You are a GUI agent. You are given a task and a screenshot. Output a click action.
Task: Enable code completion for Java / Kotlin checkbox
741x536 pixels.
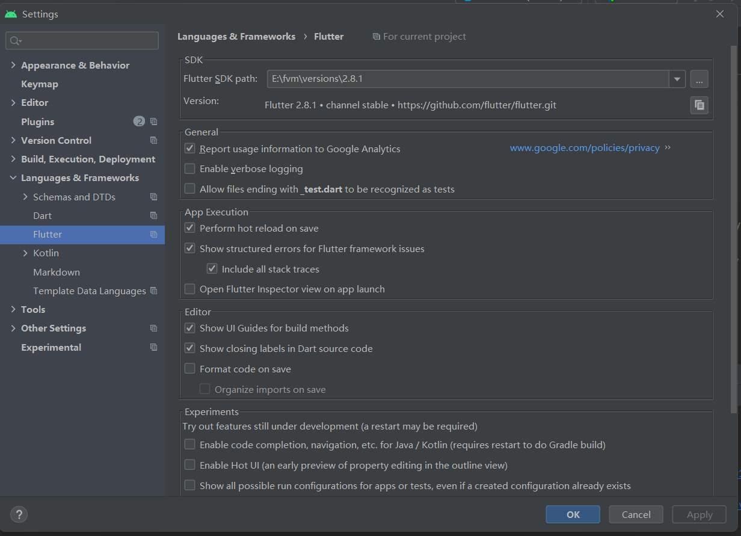(x=189, y=445)
